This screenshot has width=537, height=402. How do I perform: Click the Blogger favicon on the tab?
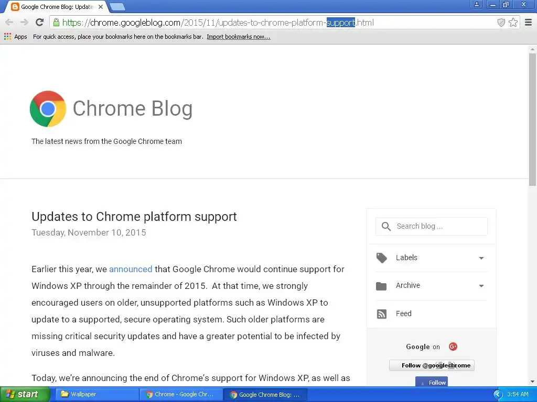click(15, 7)
